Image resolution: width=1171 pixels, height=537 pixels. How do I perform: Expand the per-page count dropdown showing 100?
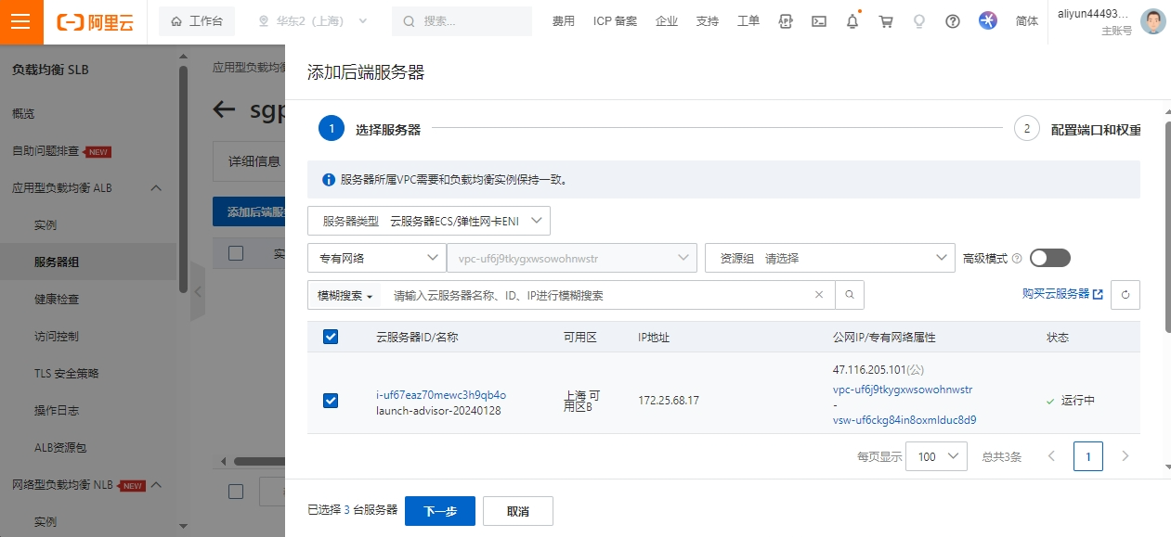tap(935, 456)
